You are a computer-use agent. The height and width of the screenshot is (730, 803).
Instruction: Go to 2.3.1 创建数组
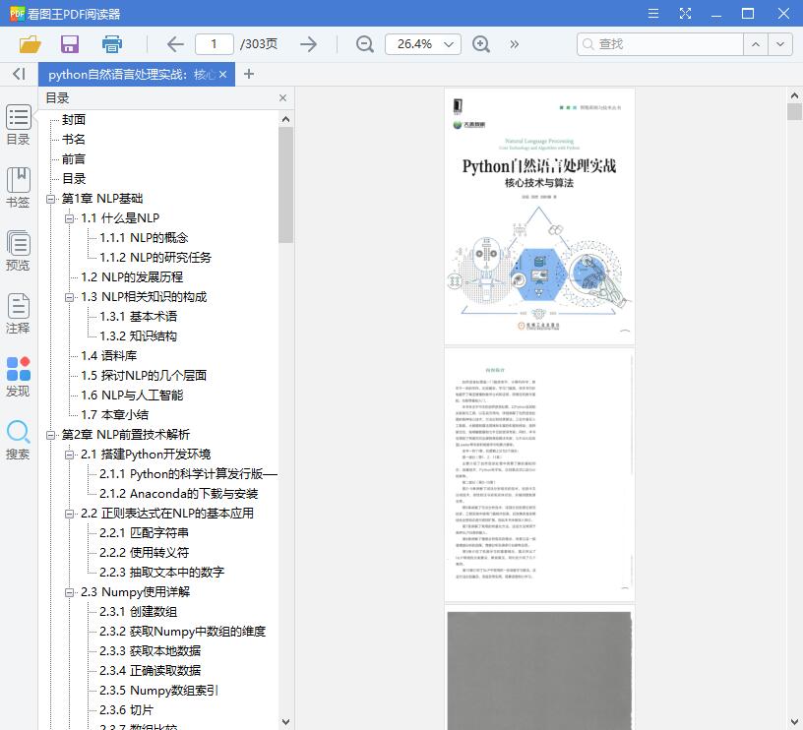coord(139,612)
